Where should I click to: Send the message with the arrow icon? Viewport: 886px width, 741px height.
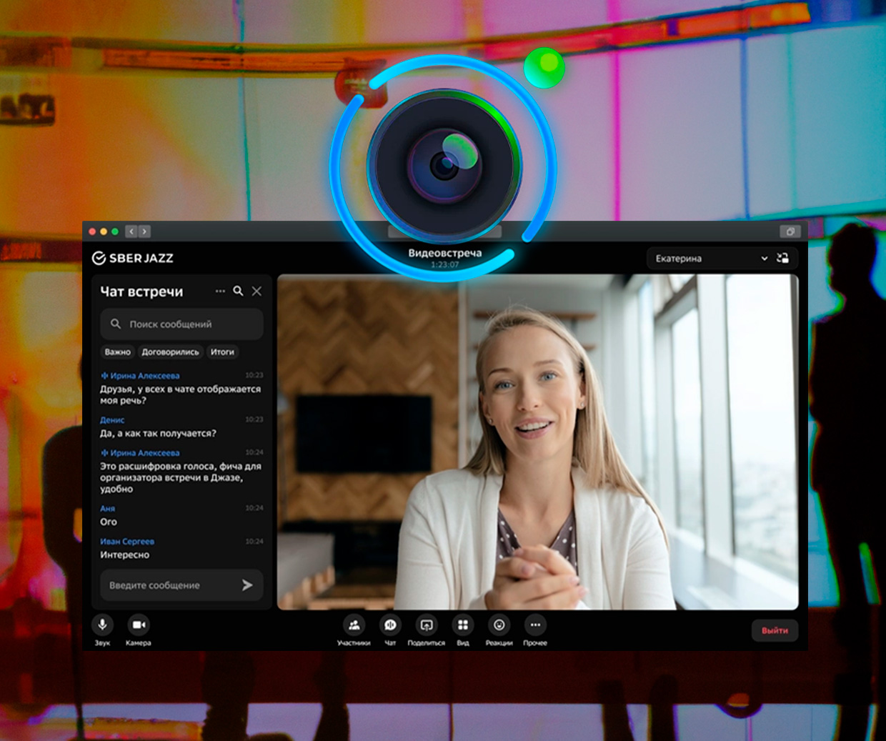click(x=247, y=585)
